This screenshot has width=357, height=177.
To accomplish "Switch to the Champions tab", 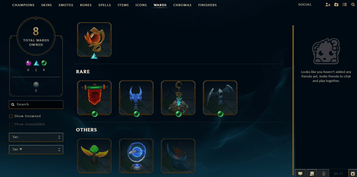I will [x=23, y=5].
